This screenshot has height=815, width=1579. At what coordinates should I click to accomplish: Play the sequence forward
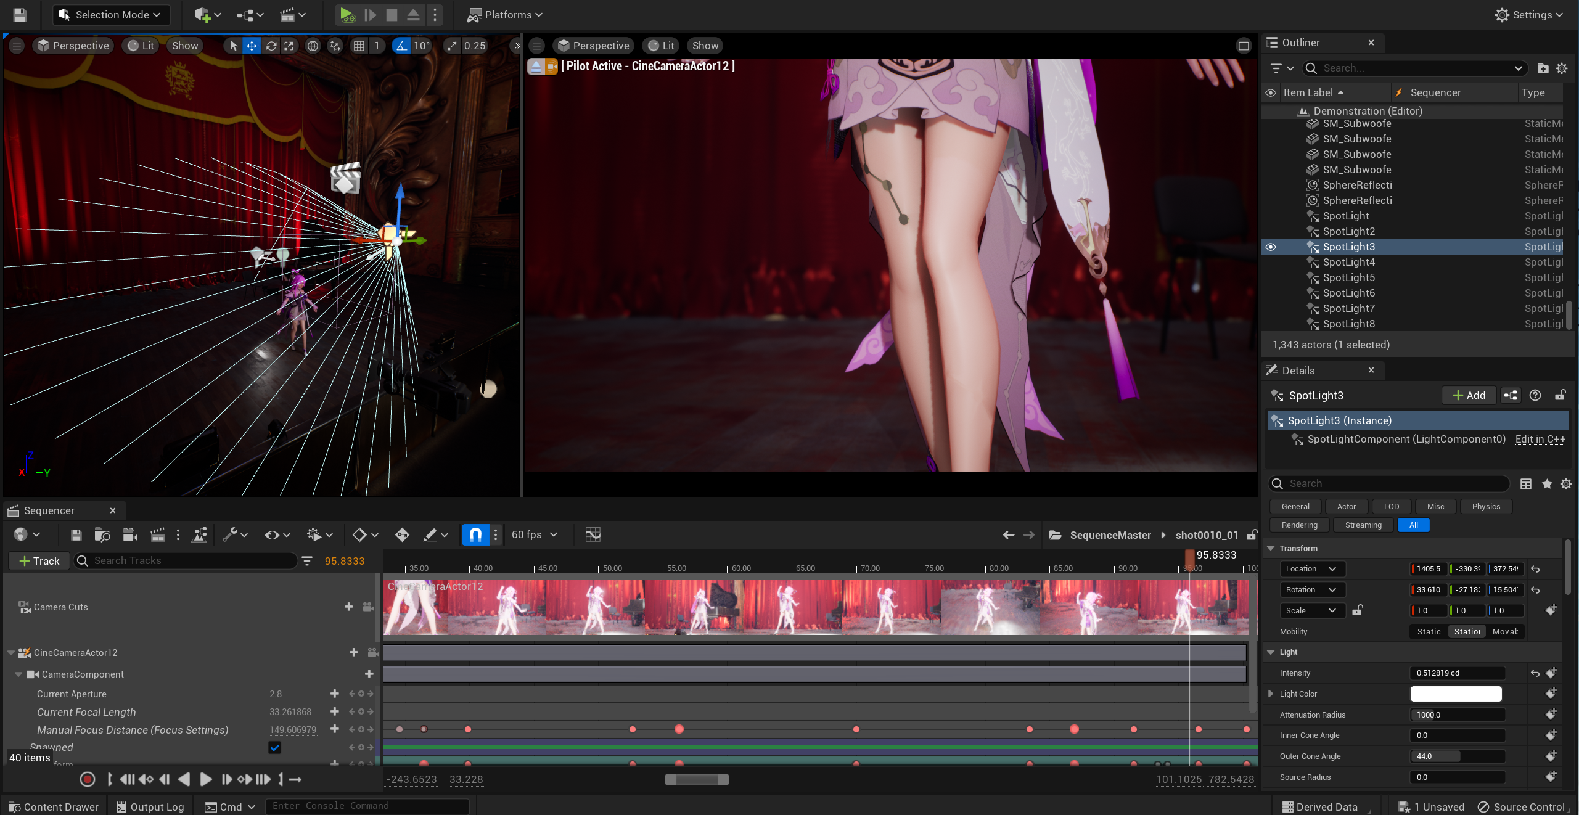[206, 779]
